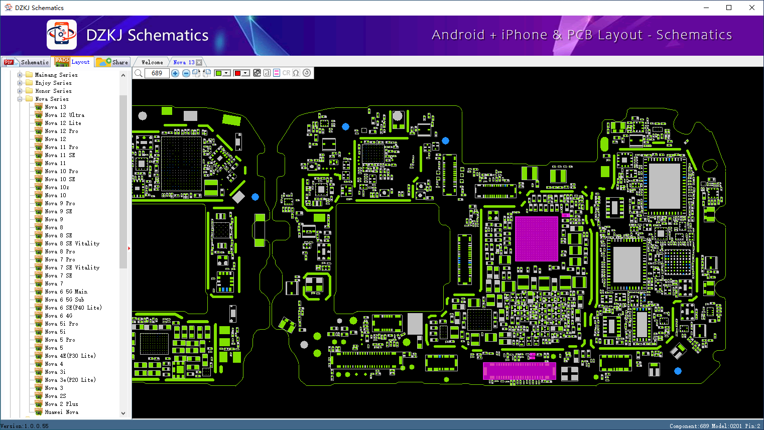Click the Maimang Series folder icon
The height and width of the screenshot is (430, 764).
(30, 75)
